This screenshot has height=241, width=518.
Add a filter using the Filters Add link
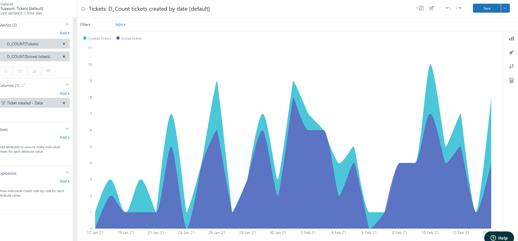pyautogui.click(x=120, y=25)
